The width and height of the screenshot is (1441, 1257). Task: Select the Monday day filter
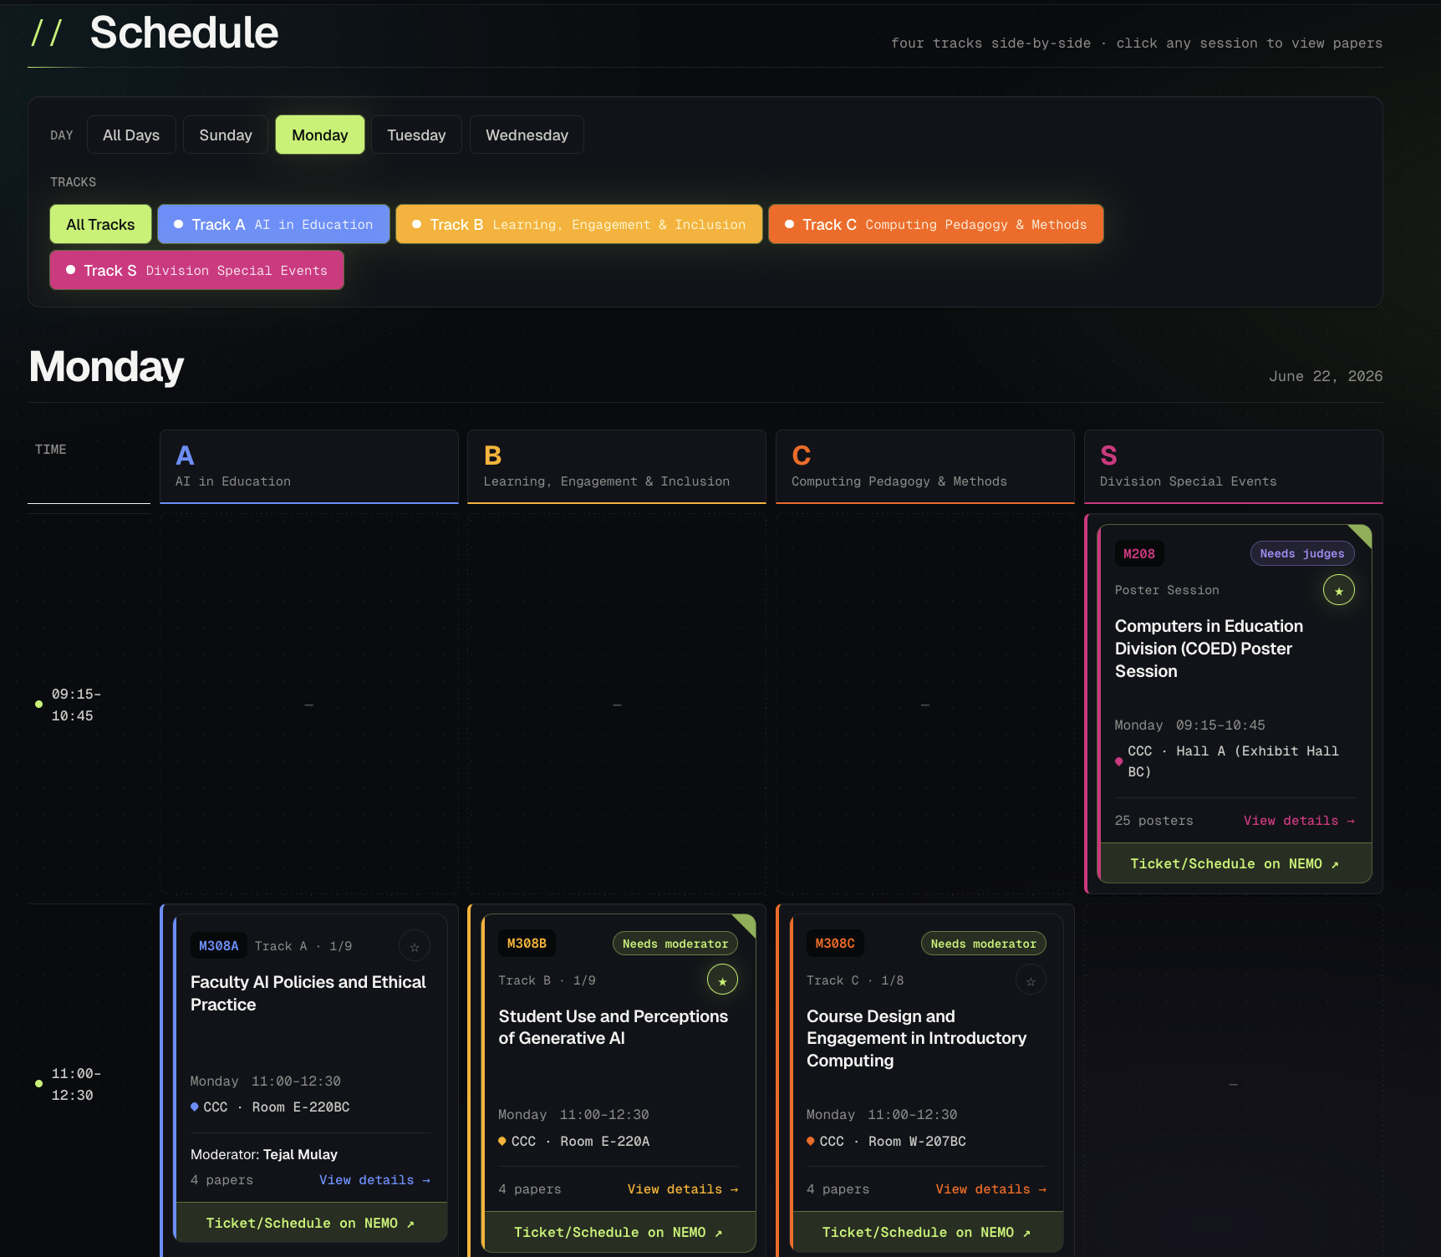pos(320,135)
